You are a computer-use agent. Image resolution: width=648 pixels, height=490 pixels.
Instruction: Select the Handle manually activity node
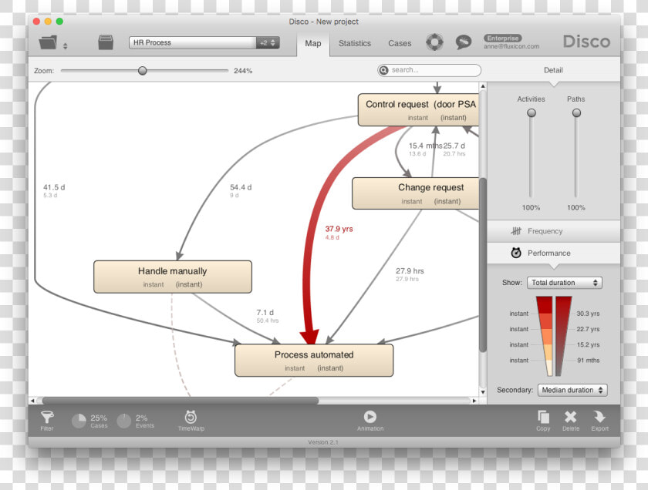coord(173,277)
